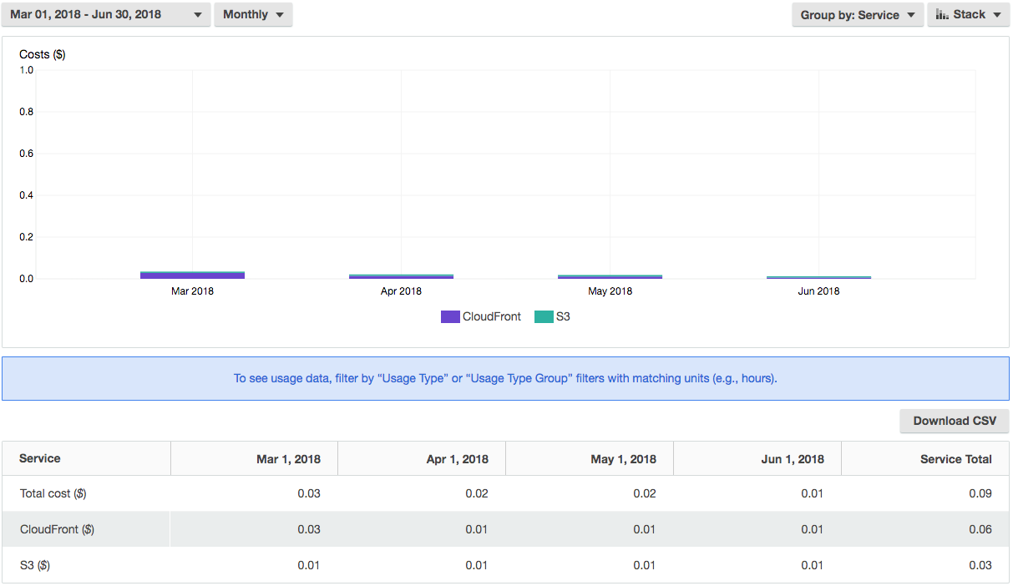
Task: Select the Mar 2018 stacked bar
Action: point(192,275)
